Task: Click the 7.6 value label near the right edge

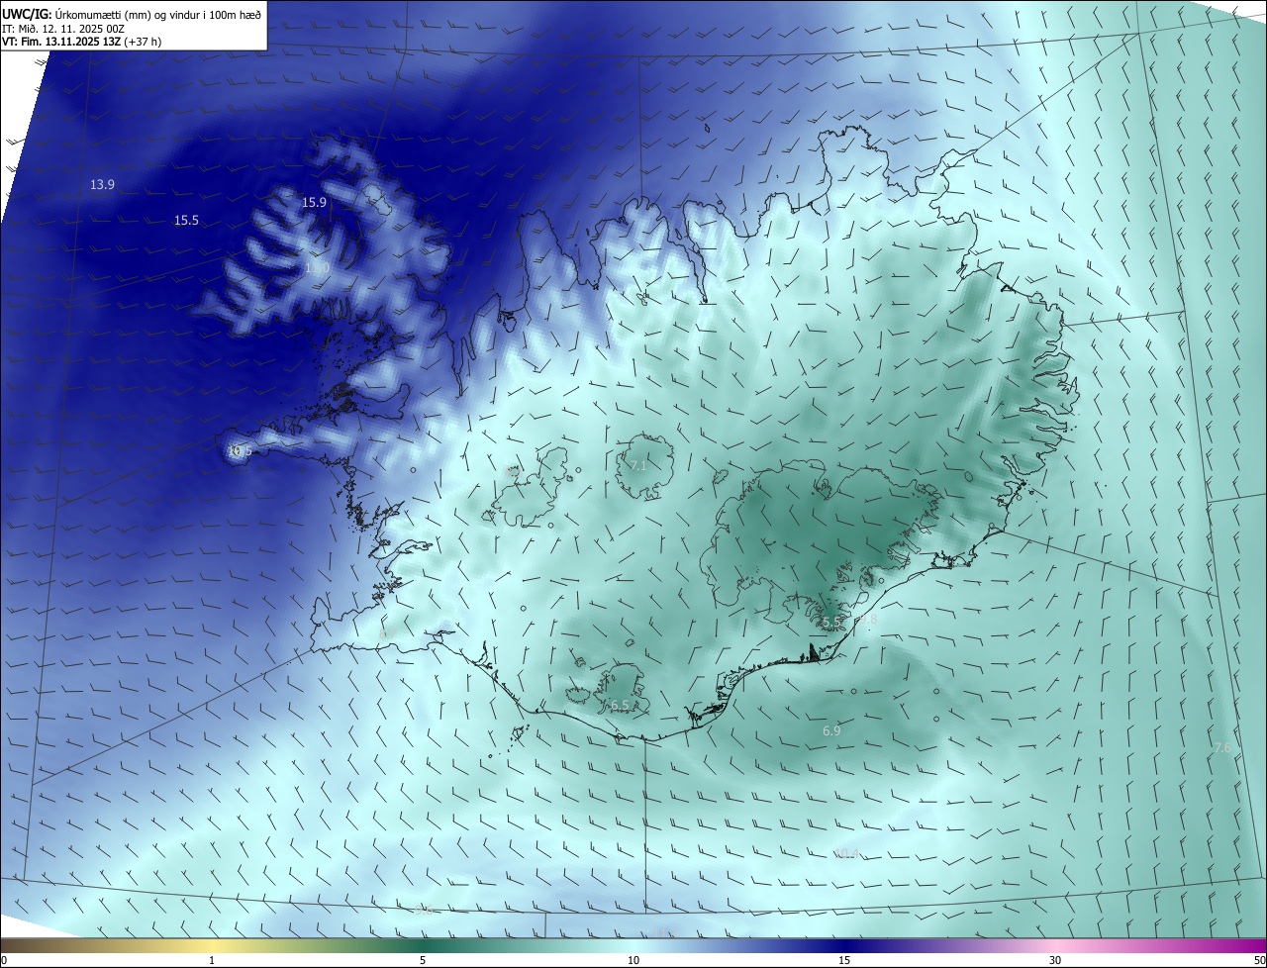Action: 1221,747
